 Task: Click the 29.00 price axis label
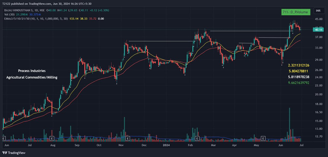pyautogui.click(x=318, y=60)
